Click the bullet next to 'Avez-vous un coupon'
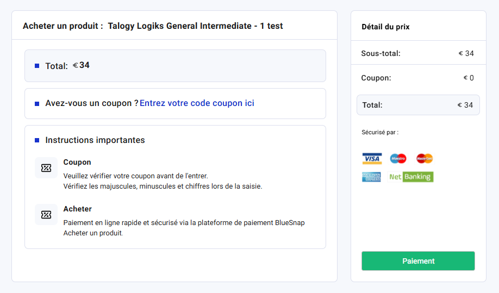This screenshot has height=293, width=499. click(37, 103)
